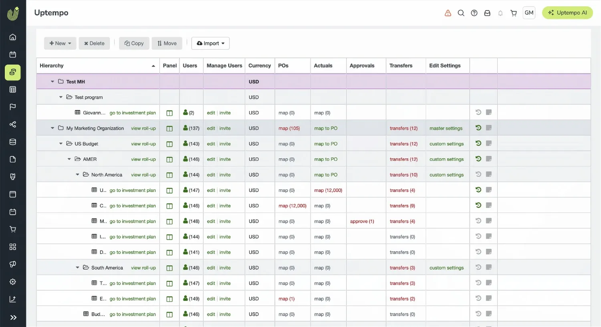The height and width of the screenshot is (327, 601).
Task: Click go to investment plan for Giovann…
Action: click(133, 113)
